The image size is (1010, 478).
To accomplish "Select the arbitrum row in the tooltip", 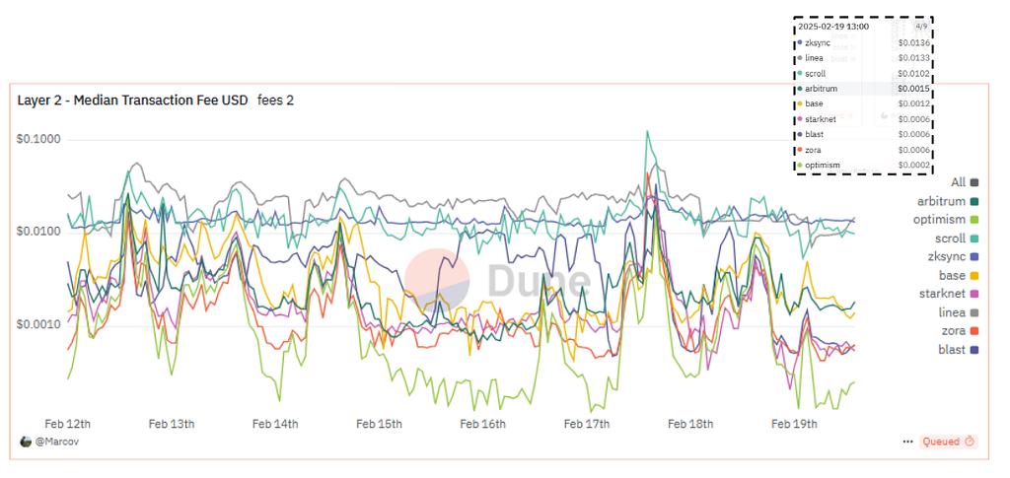I will point(863,89).
